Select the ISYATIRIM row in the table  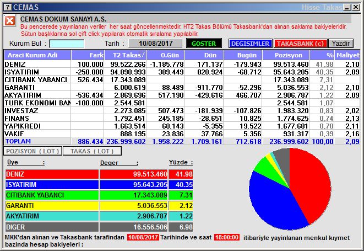(182, 72)
